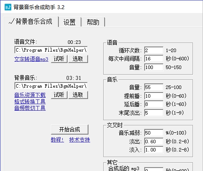Click the 秒(0.2-8) hint beside 淡出
The image size is (203, 171).
pos(177,141)
